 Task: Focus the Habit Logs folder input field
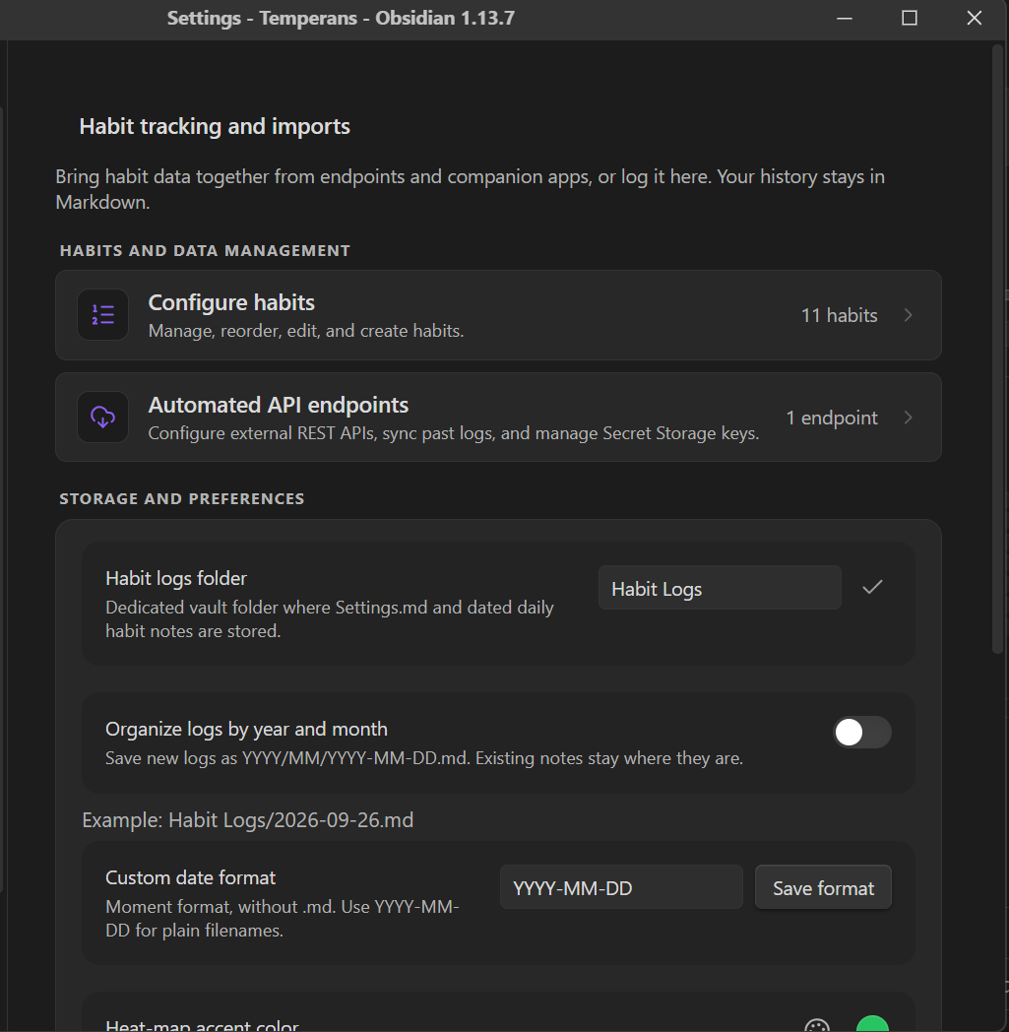(x=720, y=588)
